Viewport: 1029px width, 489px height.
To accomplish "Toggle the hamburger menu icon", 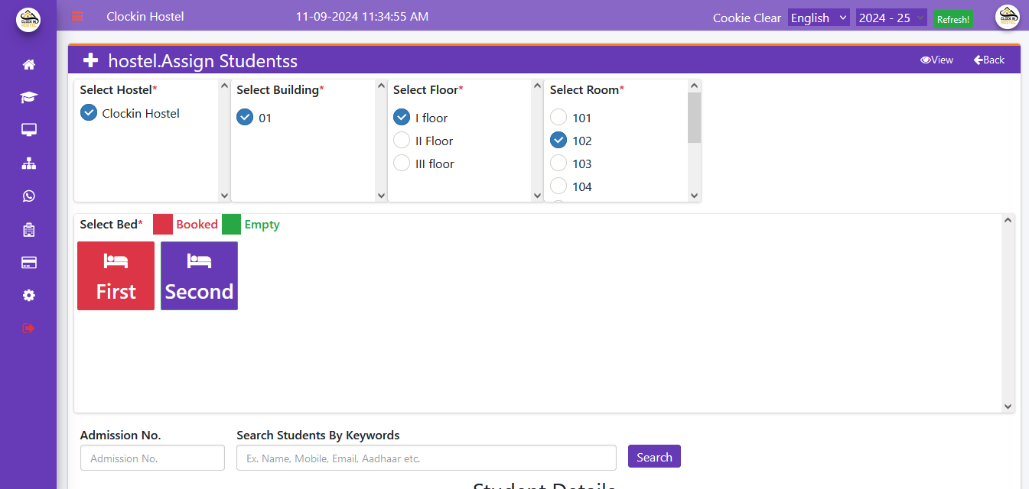I will pyautogui.click(x=77, y=17).
